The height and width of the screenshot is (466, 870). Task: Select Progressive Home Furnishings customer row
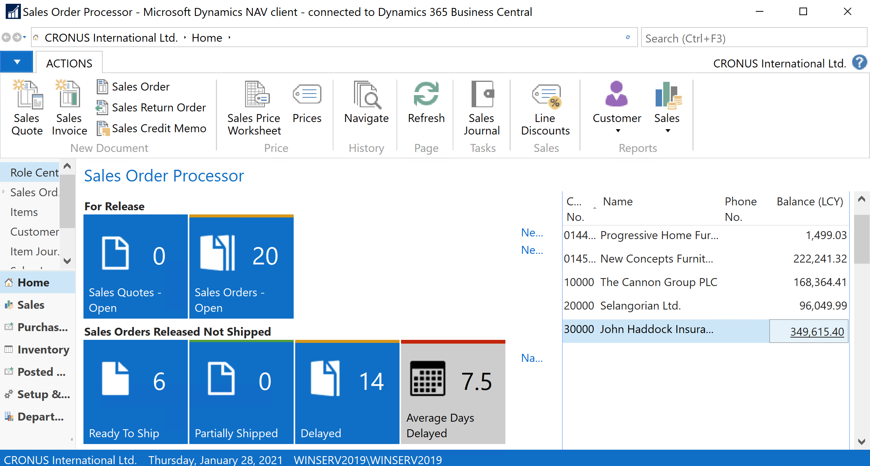705,235
